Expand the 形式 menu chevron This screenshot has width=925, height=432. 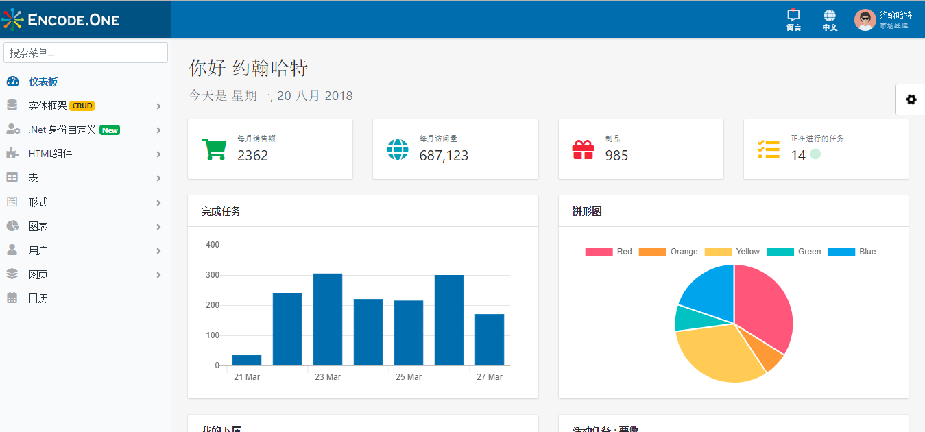tap(158, 203)
